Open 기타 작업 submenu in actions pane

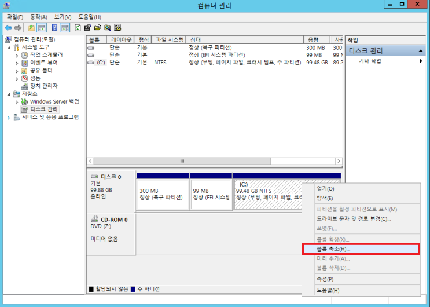click(385, 61)
